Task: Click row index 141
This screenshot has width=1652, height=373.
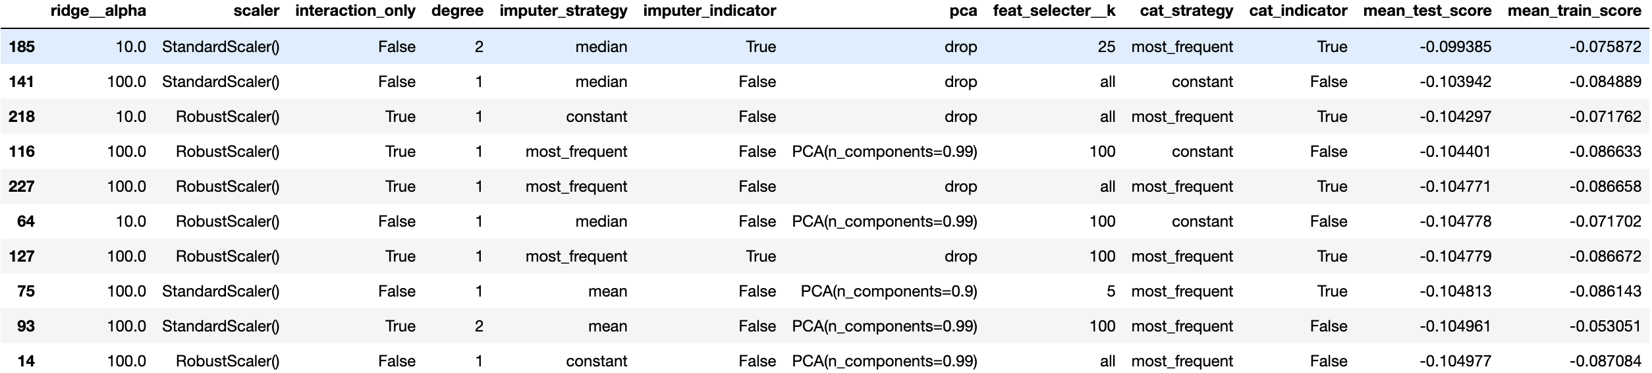Action: coord(22,82)
